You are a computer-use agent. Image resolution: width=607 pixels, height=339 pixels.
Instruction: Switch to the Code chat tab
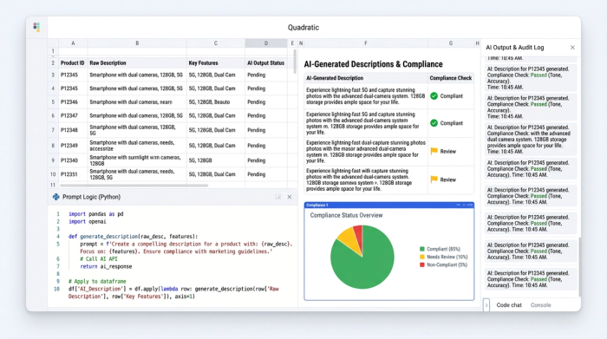(509, 305)
